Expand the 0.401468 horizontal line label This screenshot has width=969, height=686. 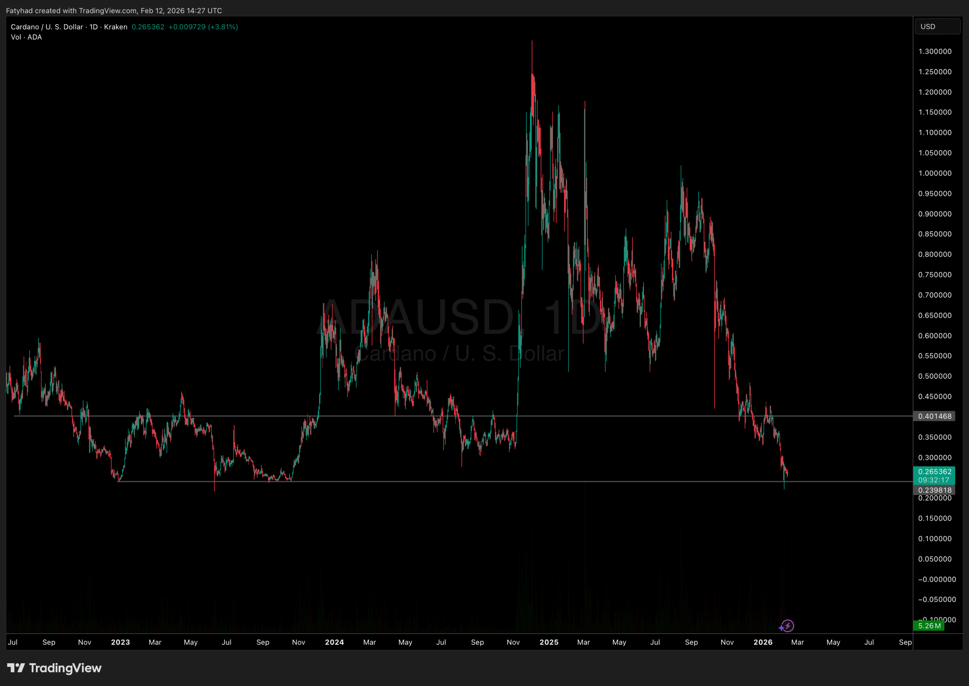[935, 416]
